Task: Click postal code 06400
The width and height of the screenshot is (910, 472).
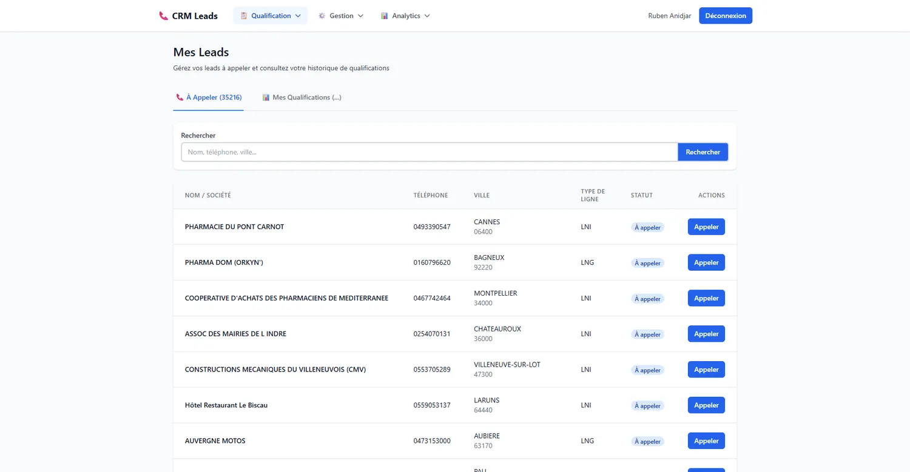Action: (484, 232)
